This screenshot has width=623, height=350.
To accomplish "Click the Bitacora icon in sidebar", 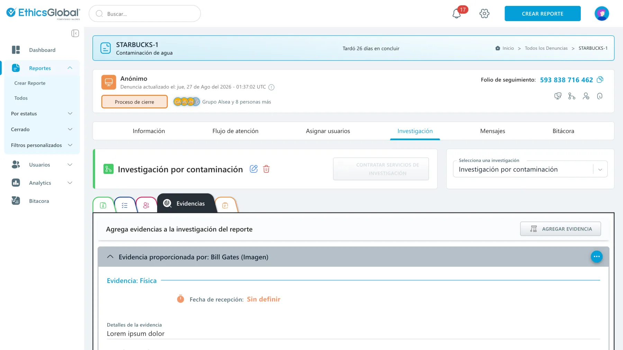I will pos(16,201).
